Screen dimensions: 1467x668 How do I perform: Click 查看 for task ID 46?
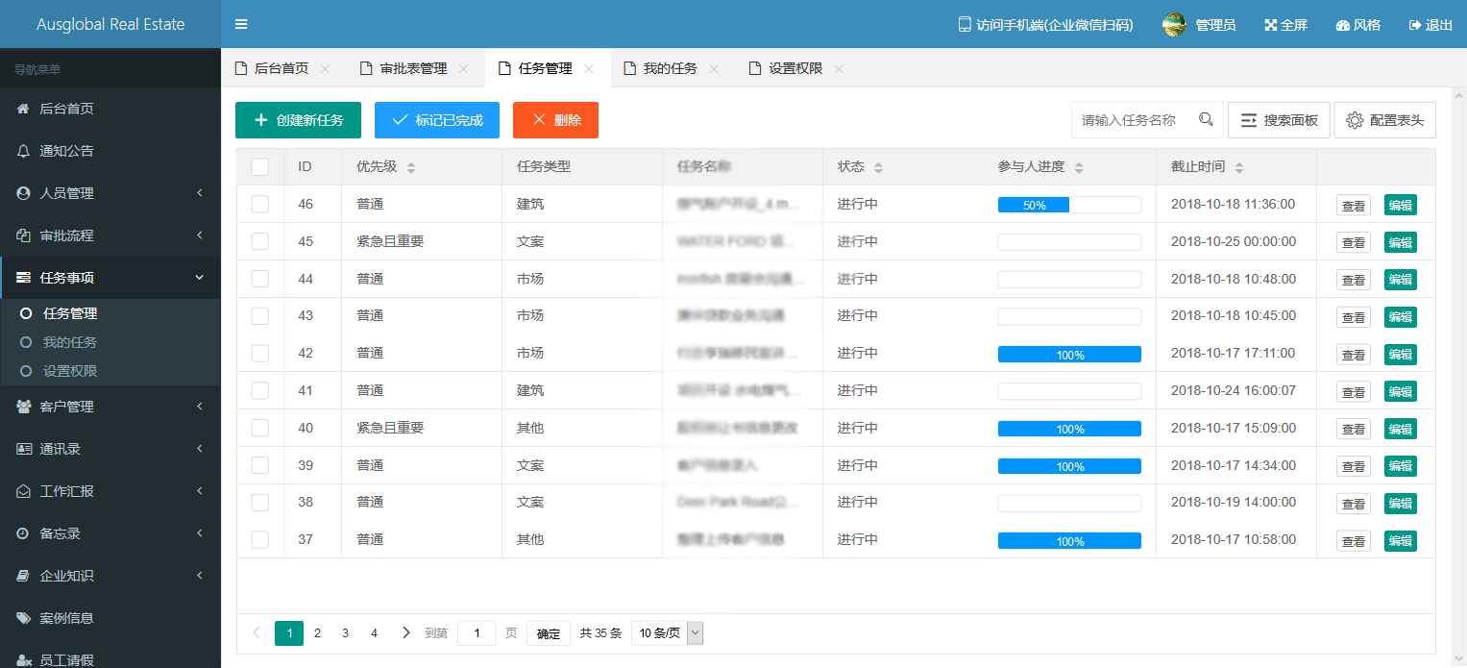(x=1354, y=205)
